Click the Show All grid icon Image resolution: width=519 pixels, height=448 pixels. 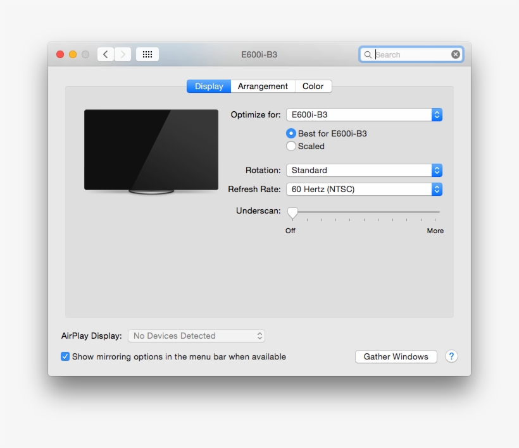pos(147,54)
